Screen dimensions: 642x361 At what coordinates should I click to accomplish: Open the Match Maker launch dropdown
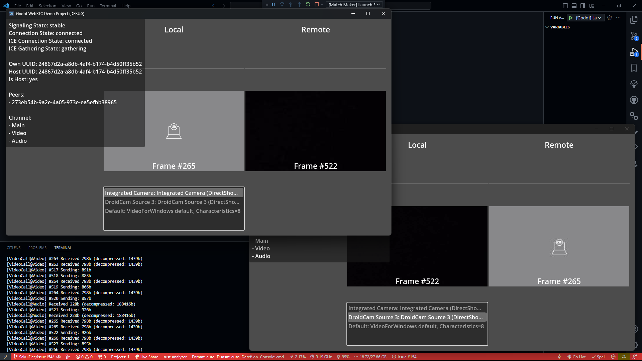tap(354, 5)
